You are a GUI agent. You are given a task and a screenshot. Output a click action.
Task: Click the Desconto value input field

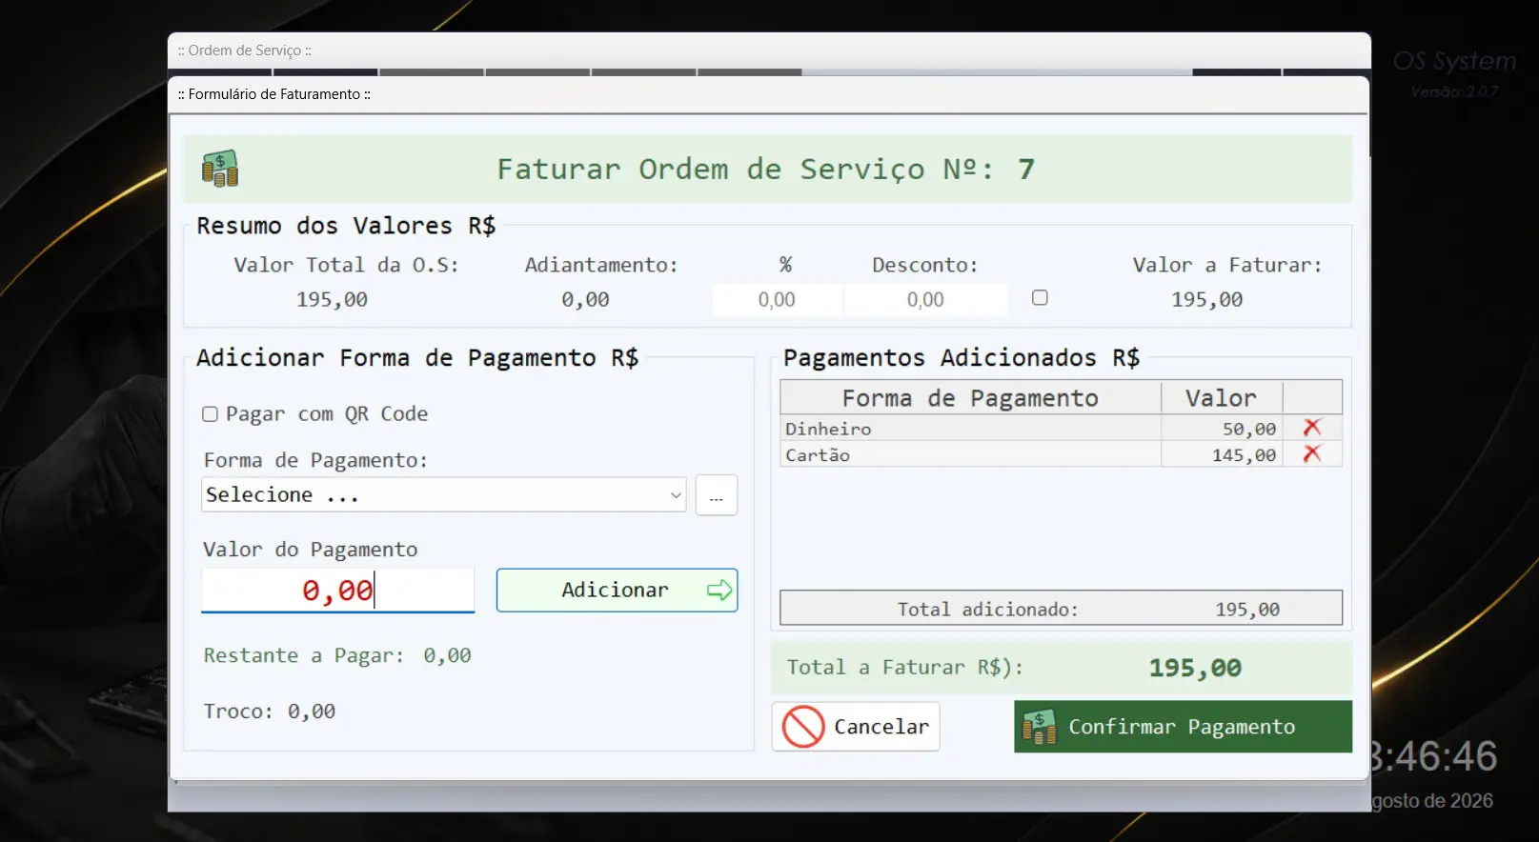[925, 300]
